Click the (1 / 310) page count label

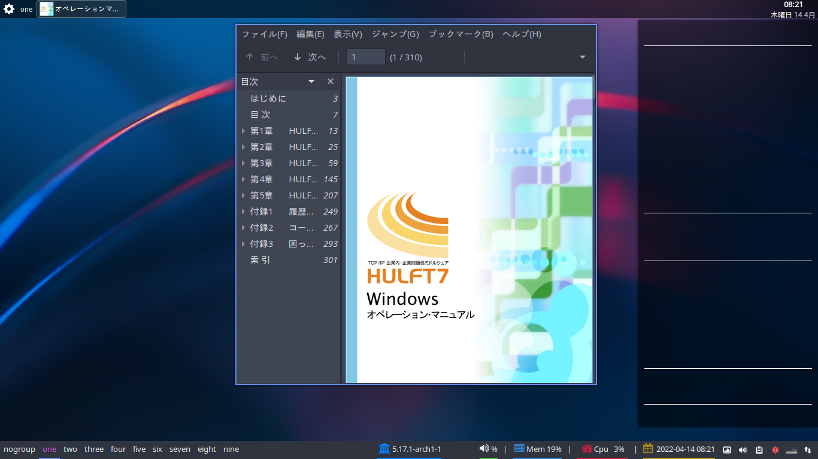[x=406, y=57]
